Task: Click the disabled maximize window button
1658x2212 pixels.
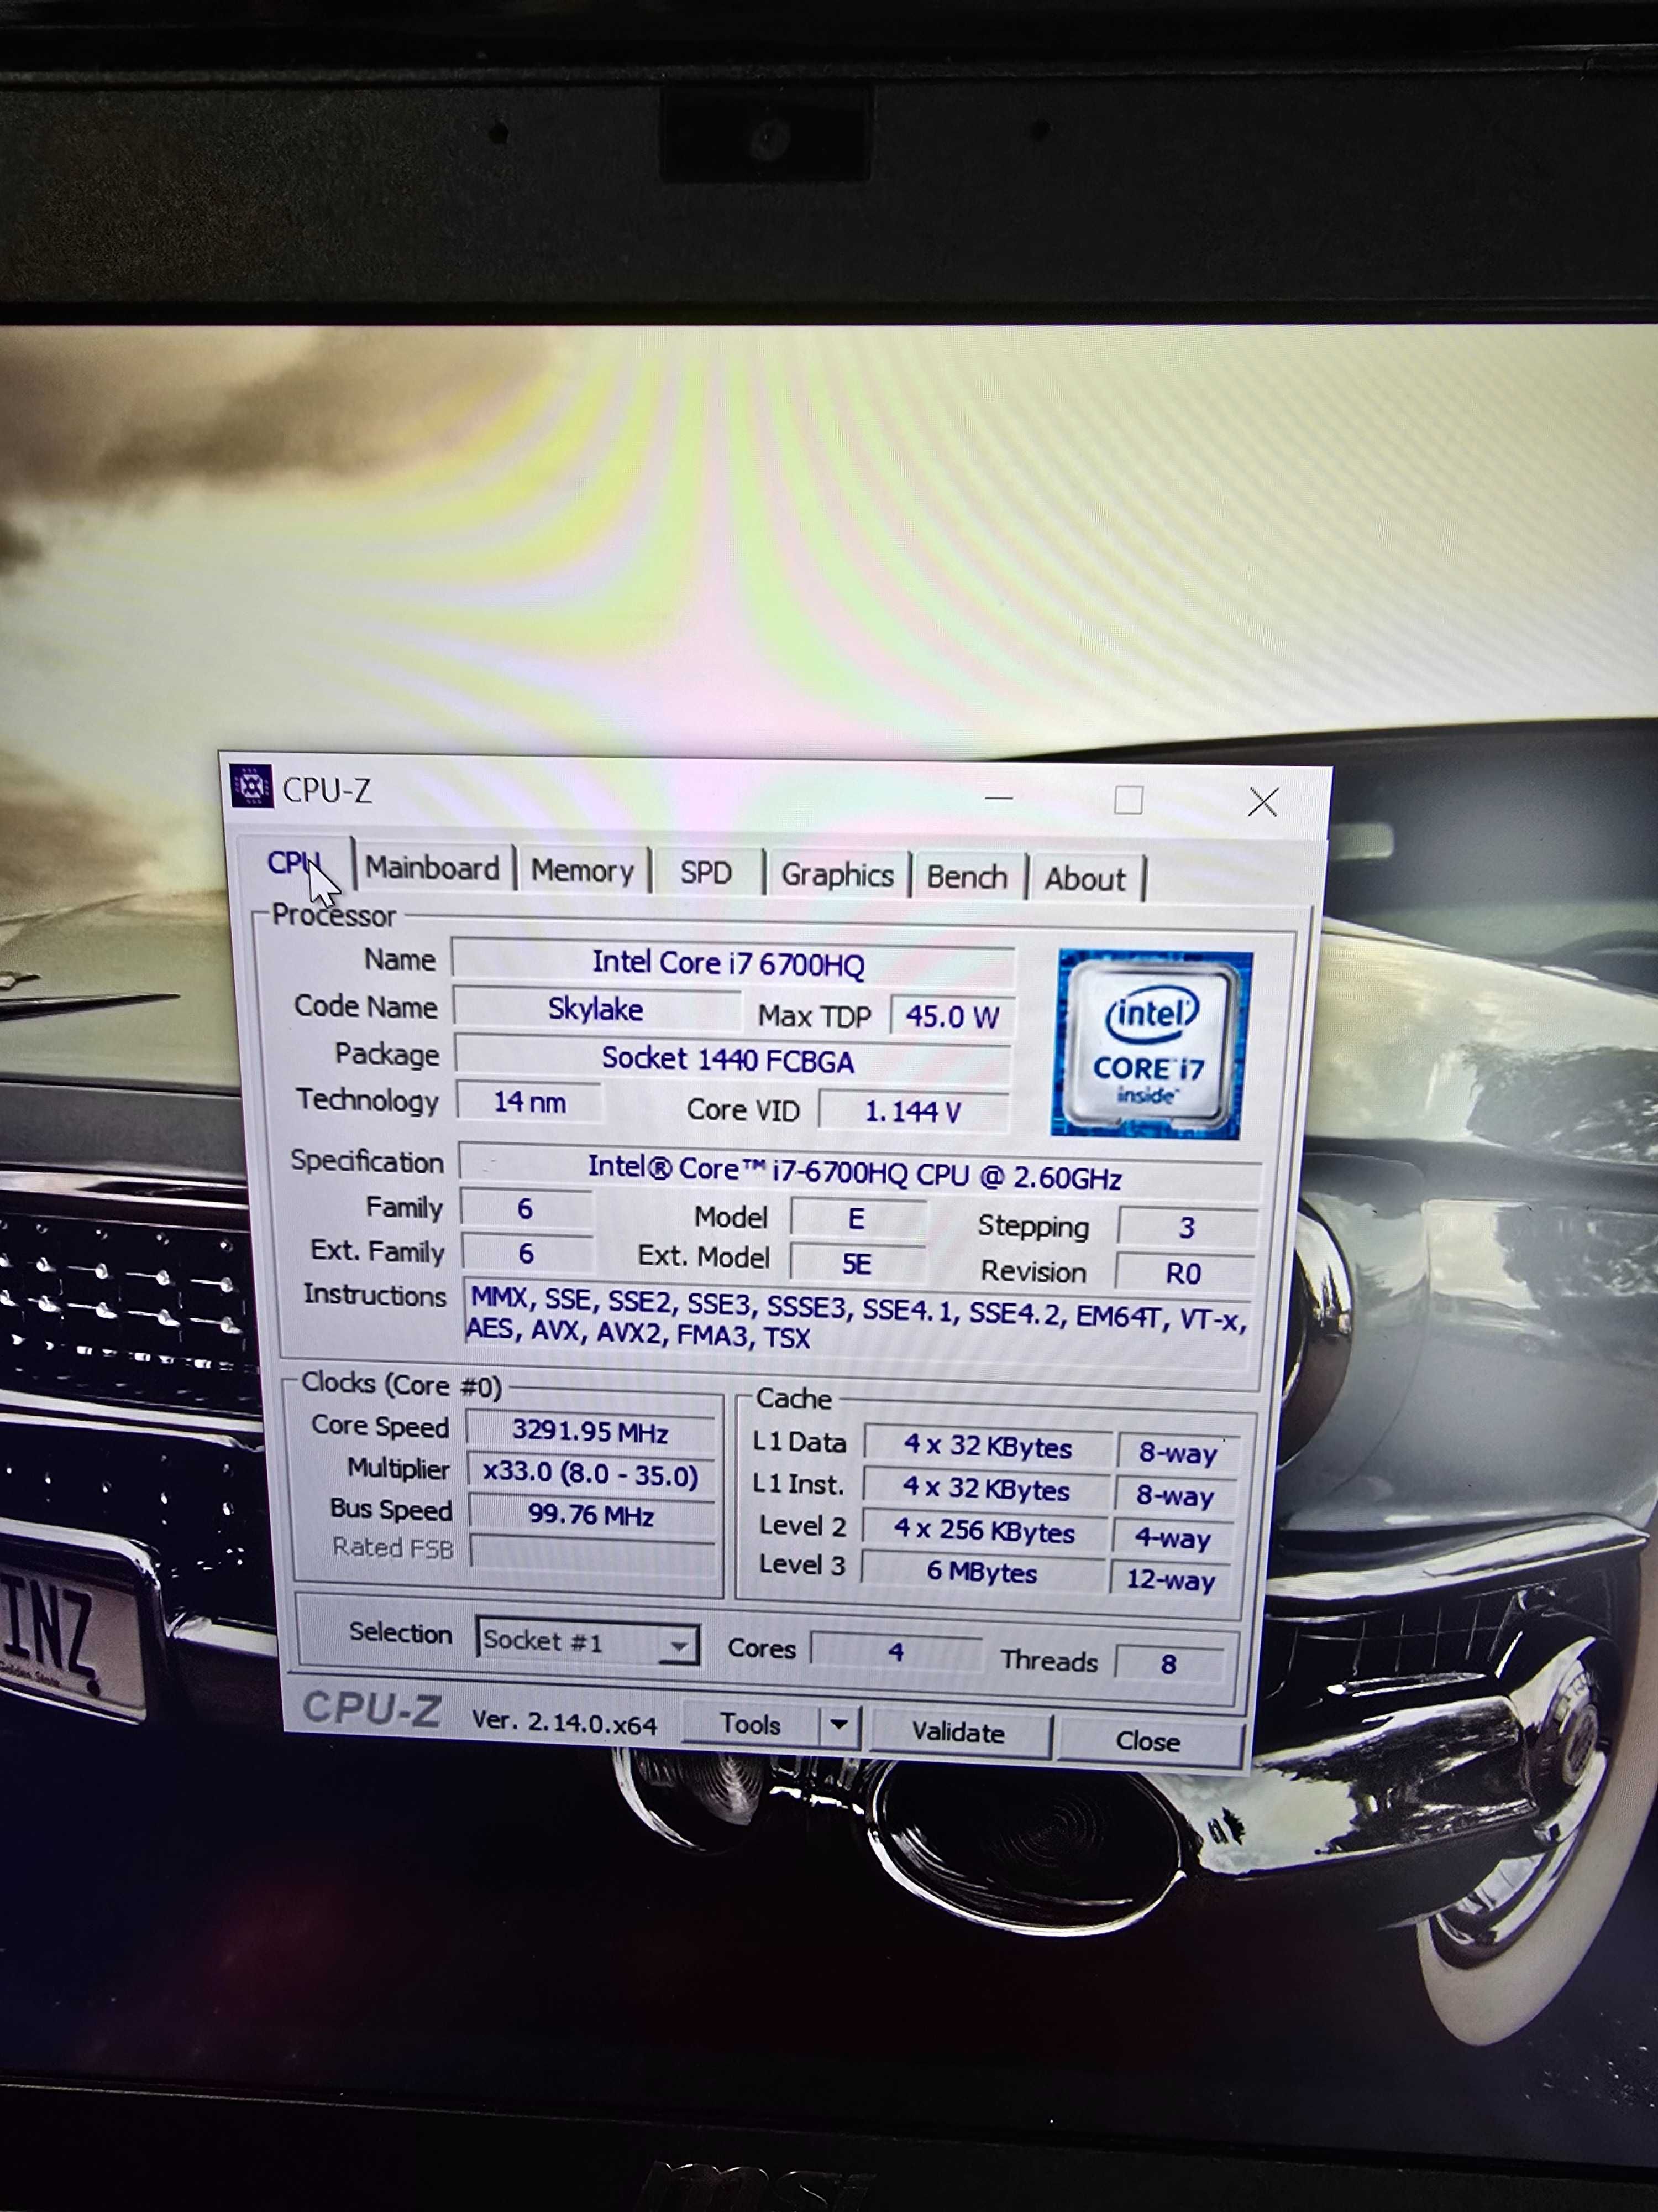Action: point(1129,800)
